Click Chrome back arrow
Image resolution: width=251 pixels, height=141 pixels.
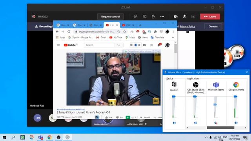pyautogui.click(x=57, y=32)
